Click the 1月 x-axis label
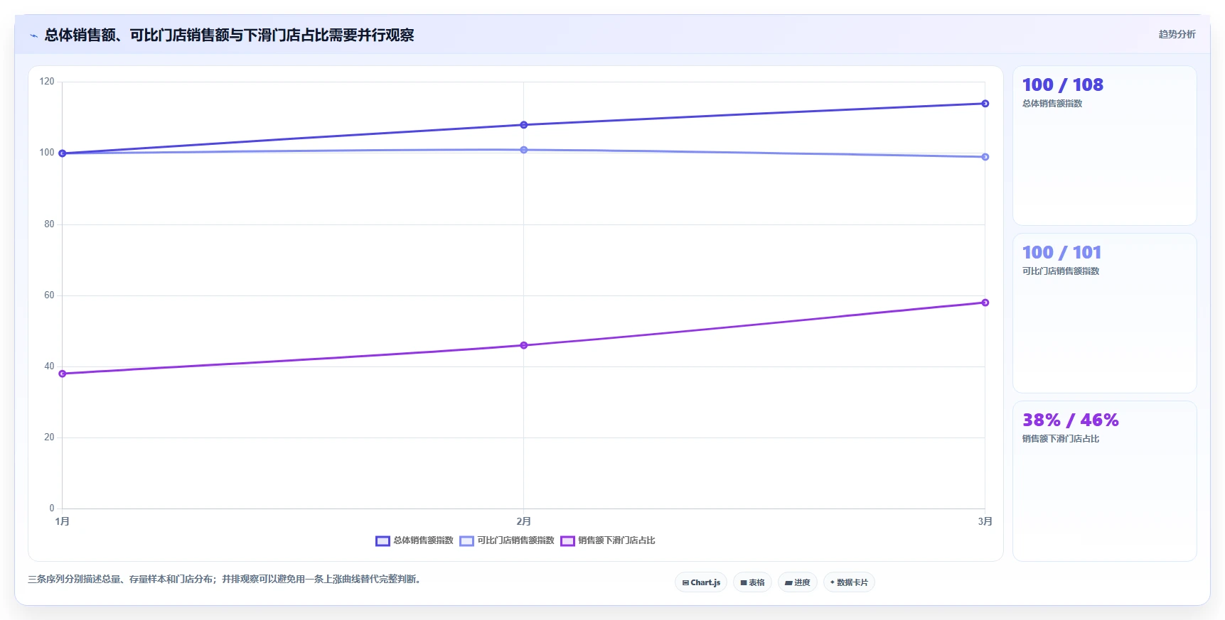The width and height of the screenshot is (1225, 620). click(63, 521)
